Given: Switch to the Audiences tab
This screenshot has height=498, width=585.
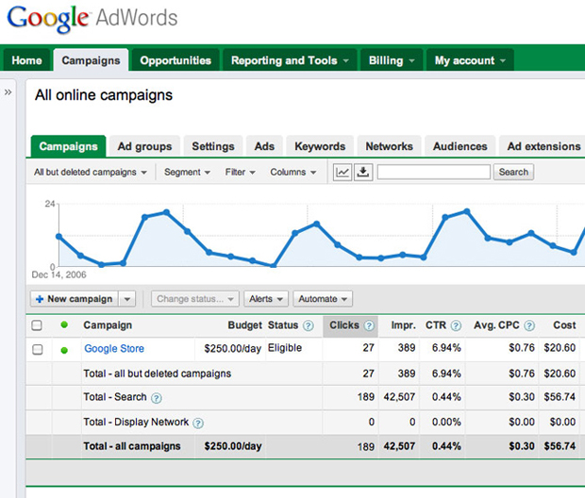Looking at the screenshot, I should tap(460, 146).
